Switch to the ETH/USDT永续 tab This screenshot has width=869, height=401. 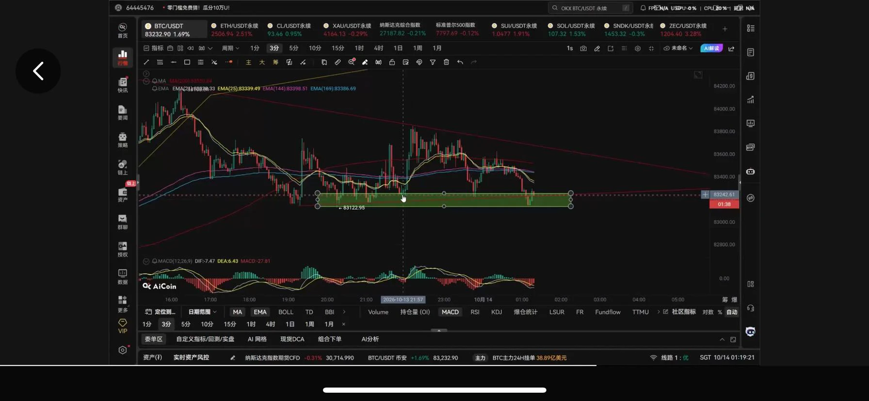point(235,30)
